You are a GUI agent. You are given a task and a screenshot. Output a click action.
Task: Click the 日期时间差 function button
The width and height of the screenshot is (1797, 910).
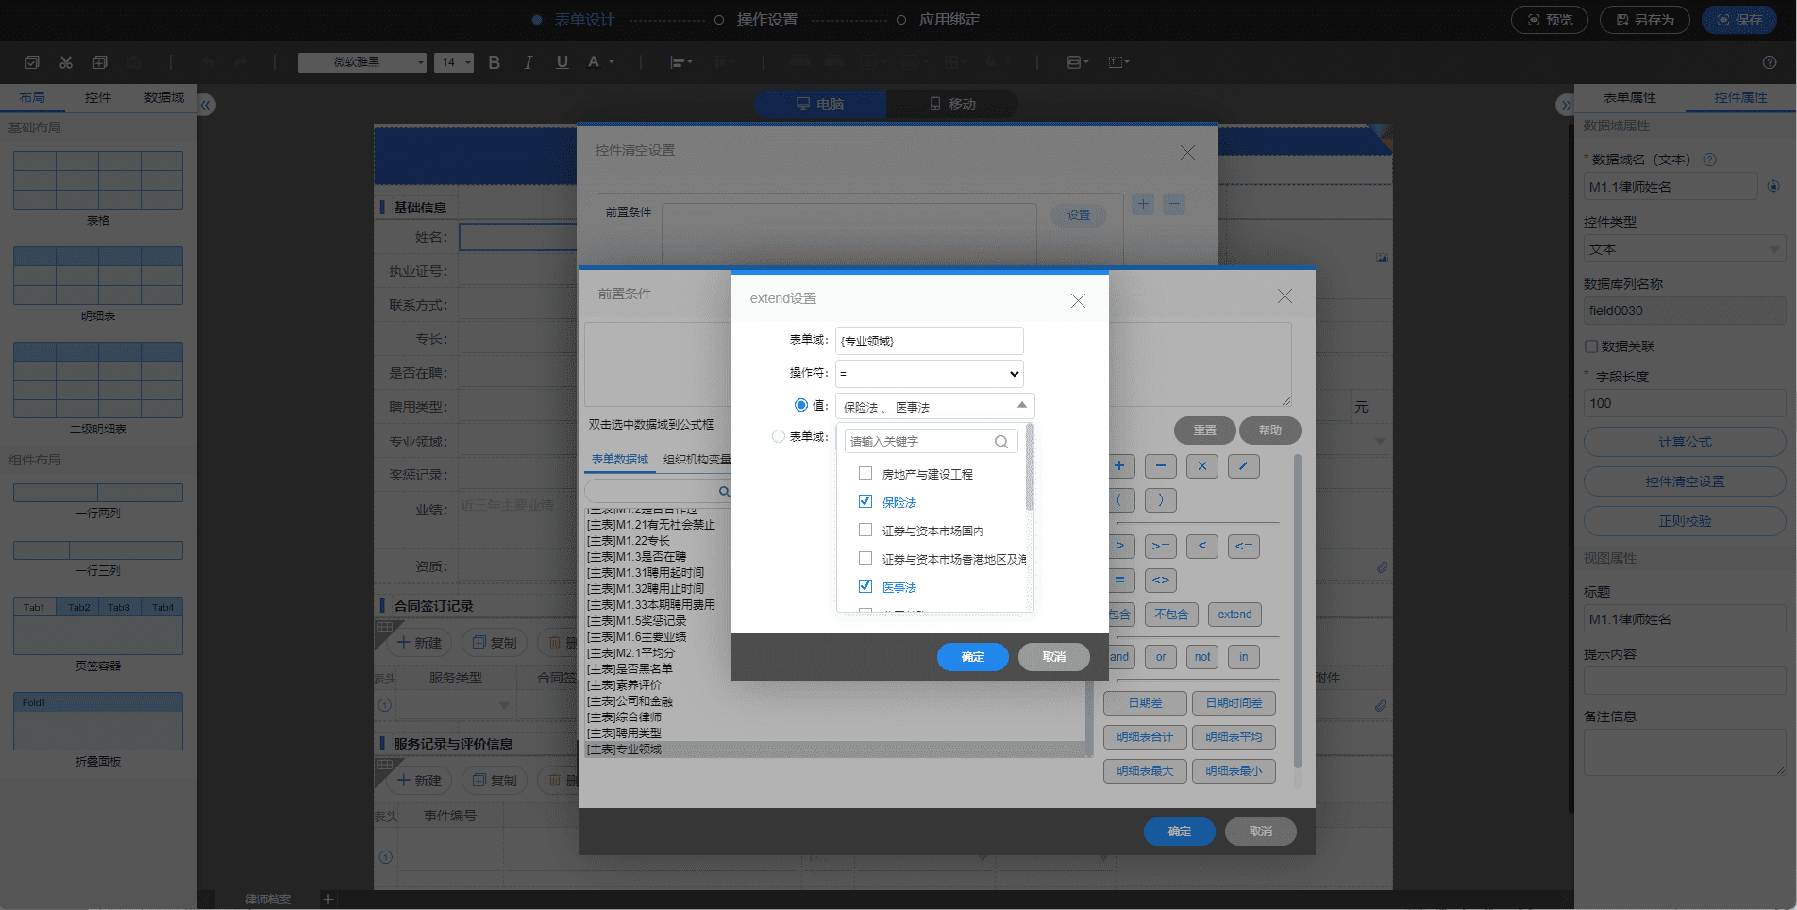click(1234, 703)
